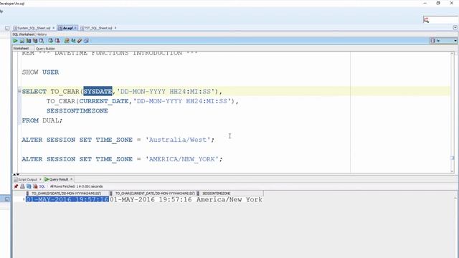
Task: Pin the query result with red pin icon
Action: pos(16,186)
